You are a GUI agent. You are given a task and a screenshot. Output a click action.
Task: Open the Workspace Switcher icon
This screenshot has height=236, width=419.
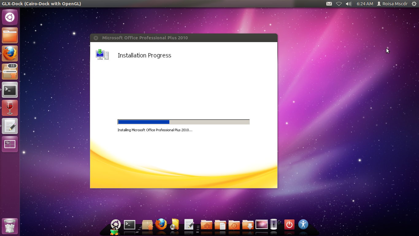pos(10,144)
